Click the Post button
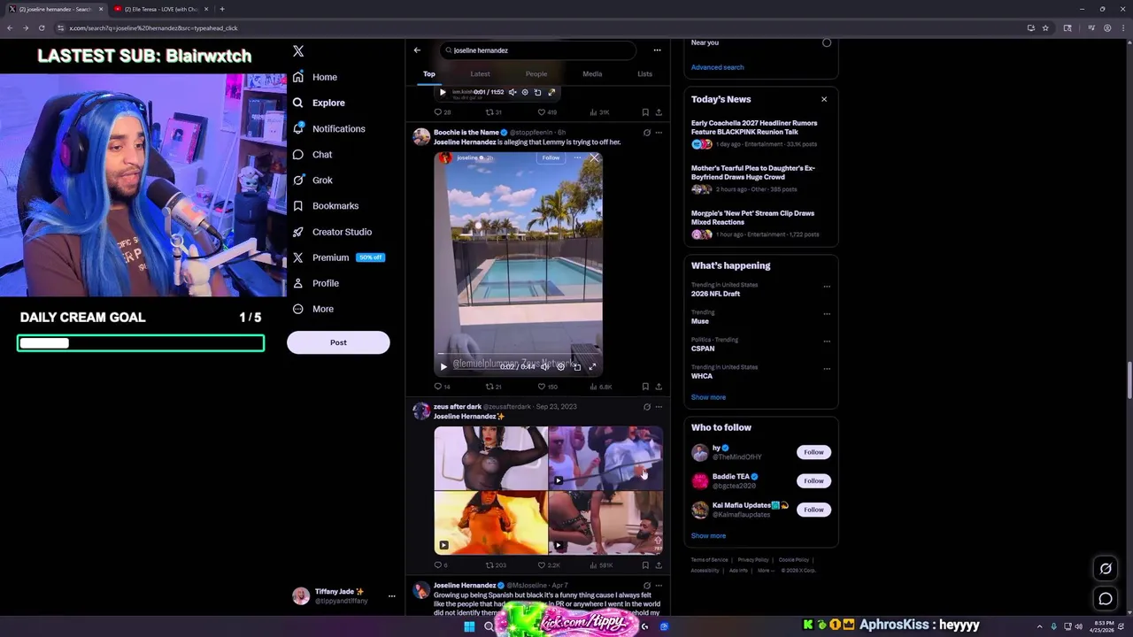The width and height of the screenshot is (1133, 637). [338, 342]
